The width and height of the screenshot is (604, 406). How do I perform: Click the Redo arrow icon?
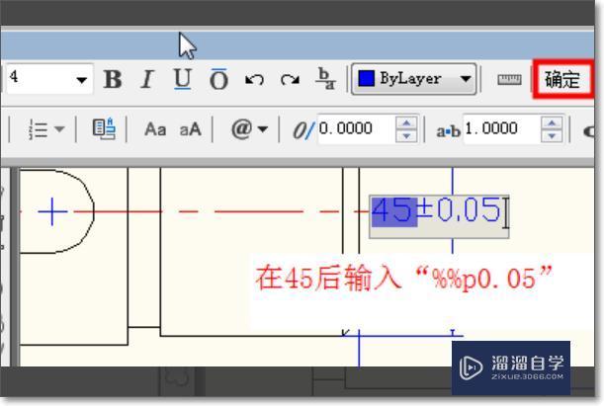pos(290,80)
